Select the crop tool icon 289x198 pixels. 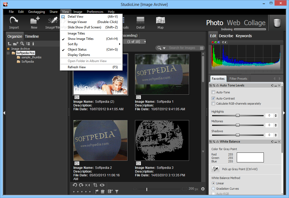click(95, 185)
